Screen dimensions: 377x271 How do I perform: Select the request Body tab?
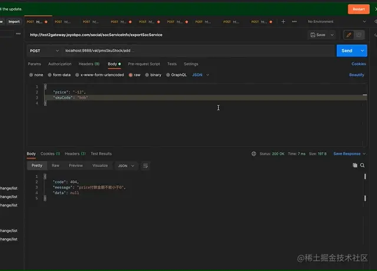tap(114, 64)
